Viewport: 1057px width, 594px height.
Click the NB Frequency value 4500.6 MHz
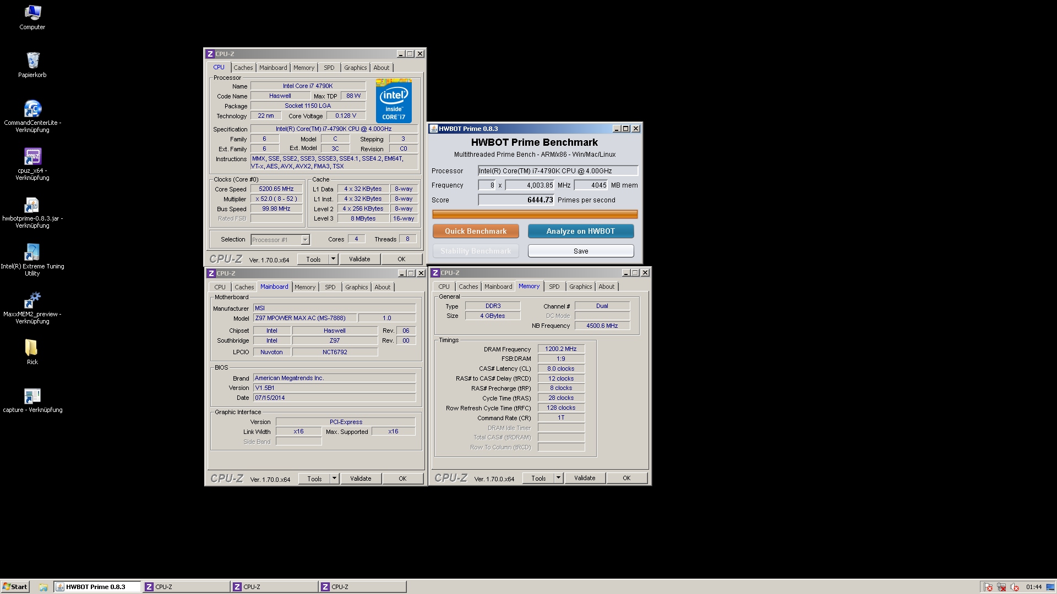pos(602,326)
